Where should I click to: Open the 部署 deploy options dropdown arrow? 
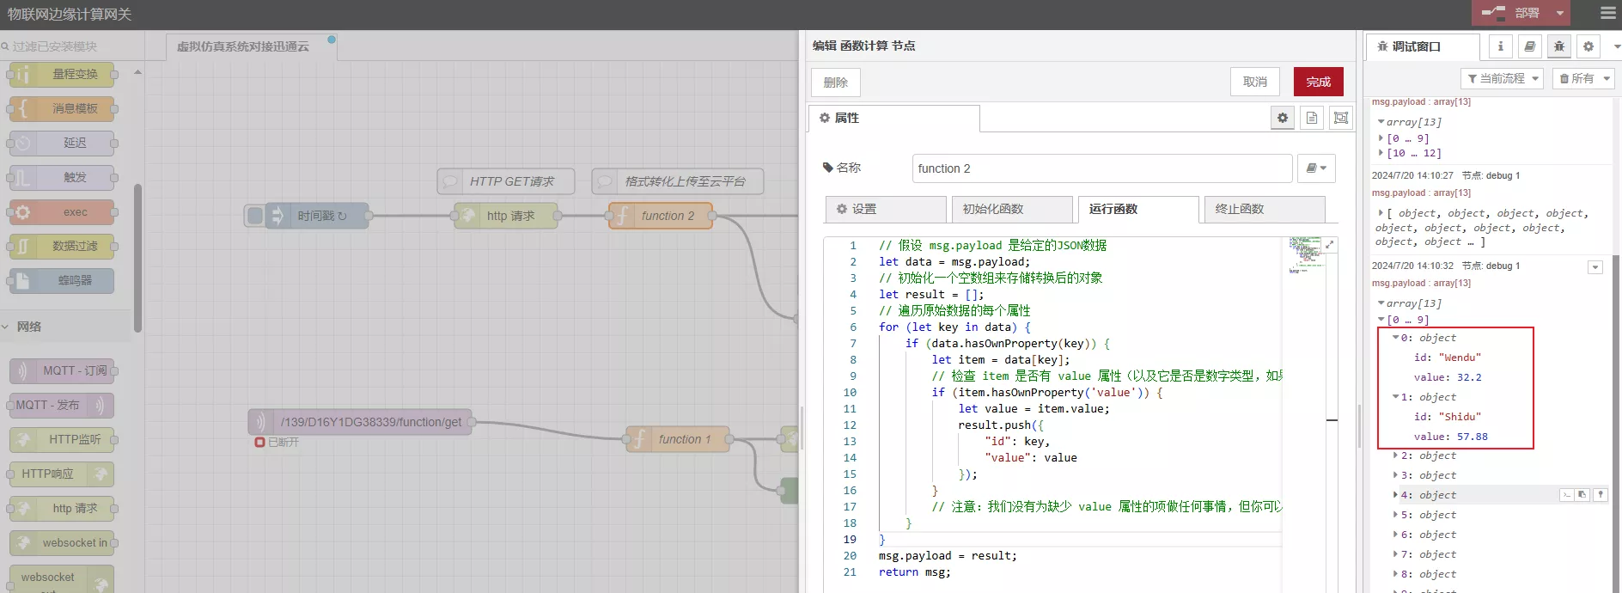point(1560,13)
